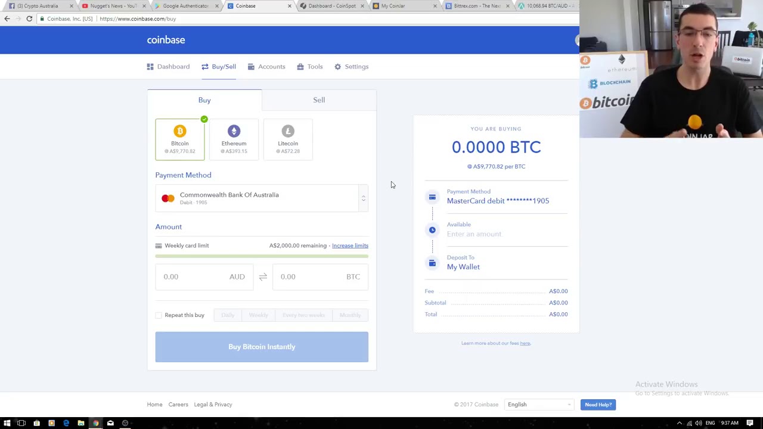Open File Explorer from the taskbar

click(80, 423)
